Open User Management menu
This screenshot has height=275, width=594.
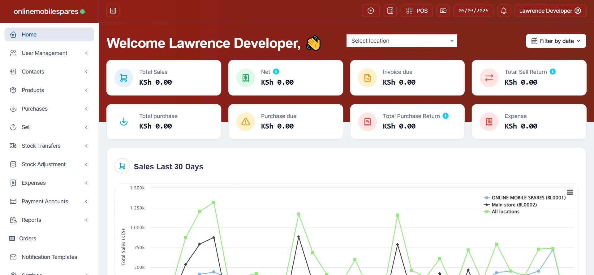point(49,53)
